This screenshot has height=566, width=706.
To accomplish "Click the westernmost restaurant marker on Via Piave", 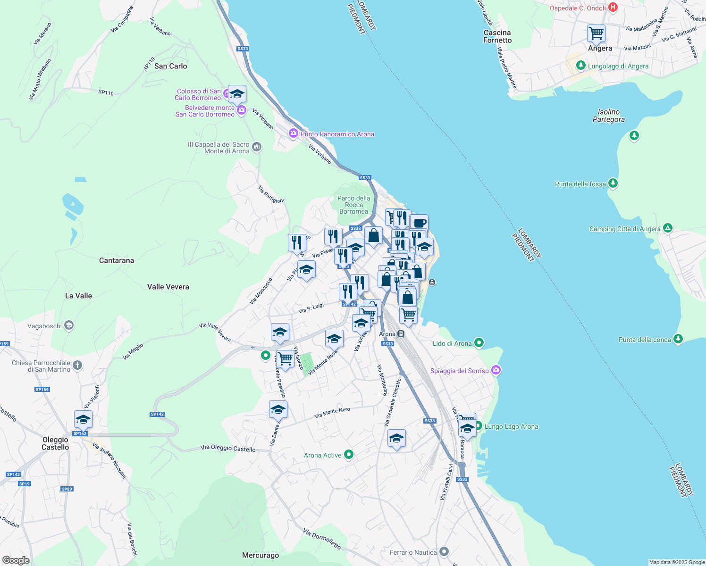I will pyautogui.click(x=297, y=242).
